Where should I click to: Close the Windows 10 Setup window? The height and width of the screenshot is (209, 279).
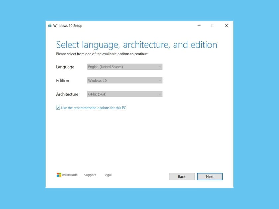227,25
